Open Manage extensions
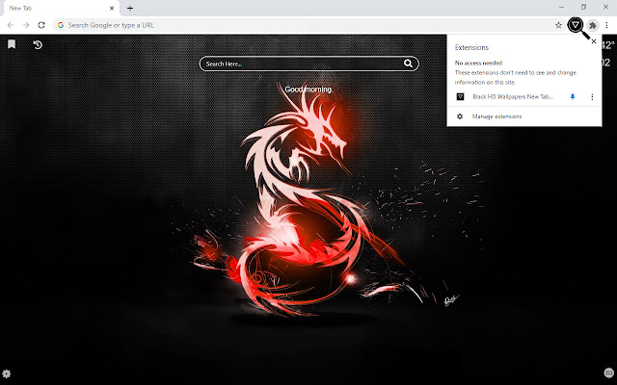617x385 pixels. [x=496, y=116]
